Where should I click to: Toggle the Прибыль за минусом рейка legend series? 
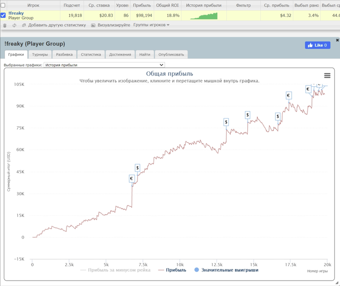click(x=115, y=270)
